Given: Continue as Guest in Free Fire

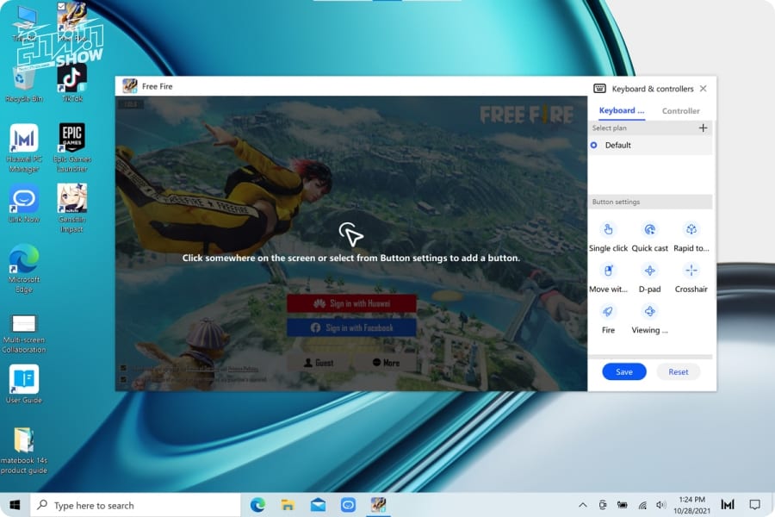Looking at the screenshot, I should click(x=319, y=363).
